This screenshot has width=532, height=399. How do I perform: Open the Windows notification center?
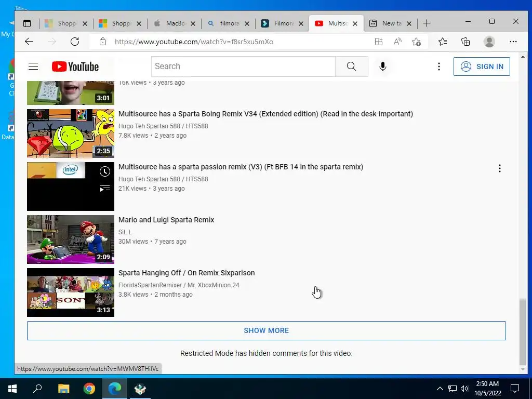515,389
